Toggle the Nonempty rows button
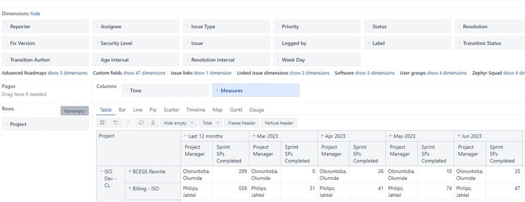525x202 pixels. pyautogui.click(x=75, y=111)
